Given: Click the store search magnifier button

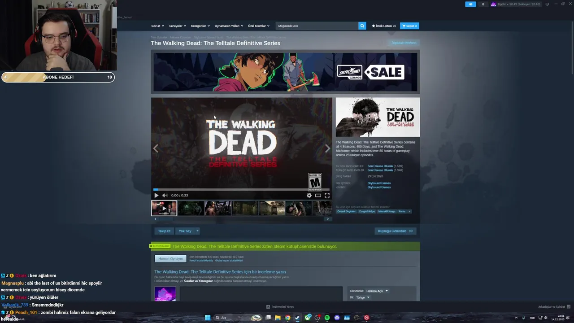Looking at the screenshot, I should pyautogui.click(x=362, y=26).
